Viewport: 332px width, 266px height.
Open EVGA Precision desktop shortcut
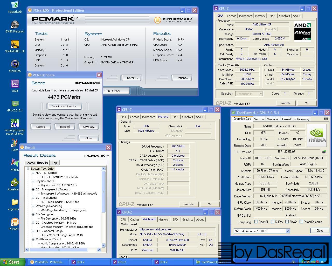[x=15, y=25]
